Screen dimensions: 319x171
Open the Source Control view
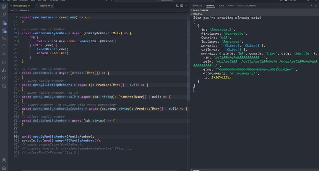[4, 23]
